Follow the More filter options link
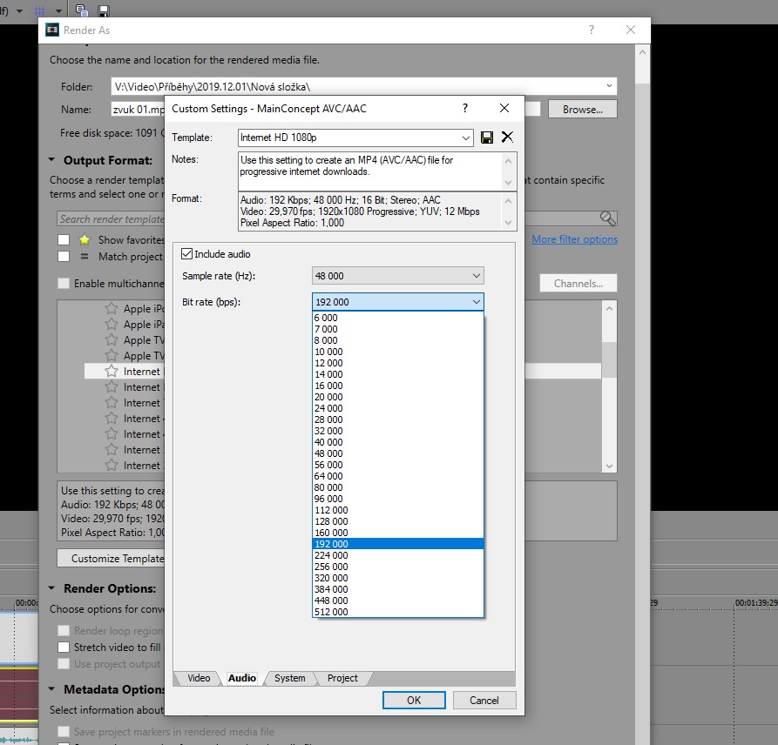778x745 pixels. click(x=574, y=239)
